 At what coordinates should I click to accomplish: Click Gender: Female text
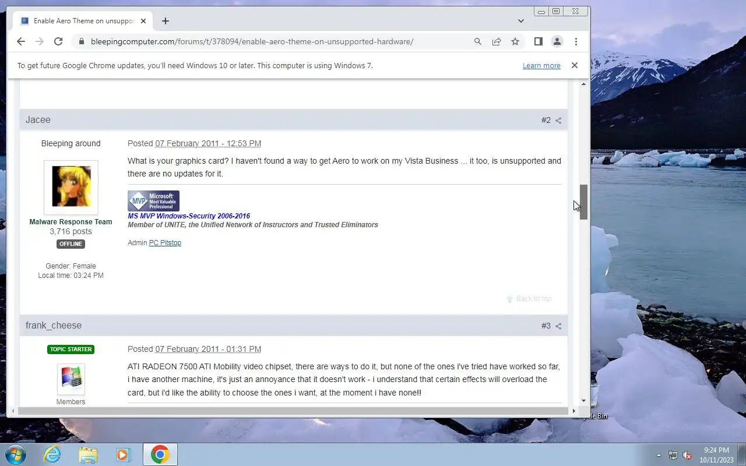[x=71, y=266]
